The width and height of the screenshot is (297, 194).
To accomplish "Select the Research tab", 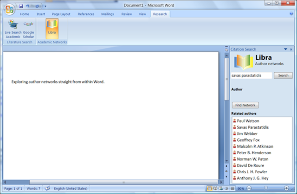I will (160, 14).
